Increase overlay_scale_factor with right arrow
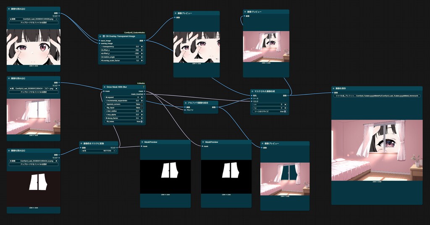430x225 pixels. point(142,60)
